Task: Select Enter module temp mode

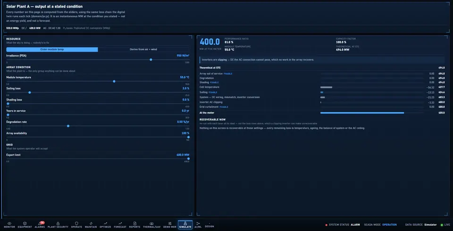Action: point(52,49)
